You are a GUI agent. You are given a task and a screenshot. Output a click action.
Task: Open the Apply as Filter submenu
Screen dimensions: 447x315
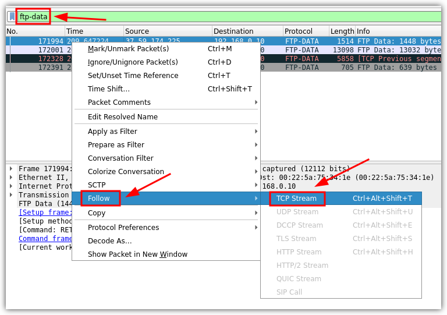[112, 132]
